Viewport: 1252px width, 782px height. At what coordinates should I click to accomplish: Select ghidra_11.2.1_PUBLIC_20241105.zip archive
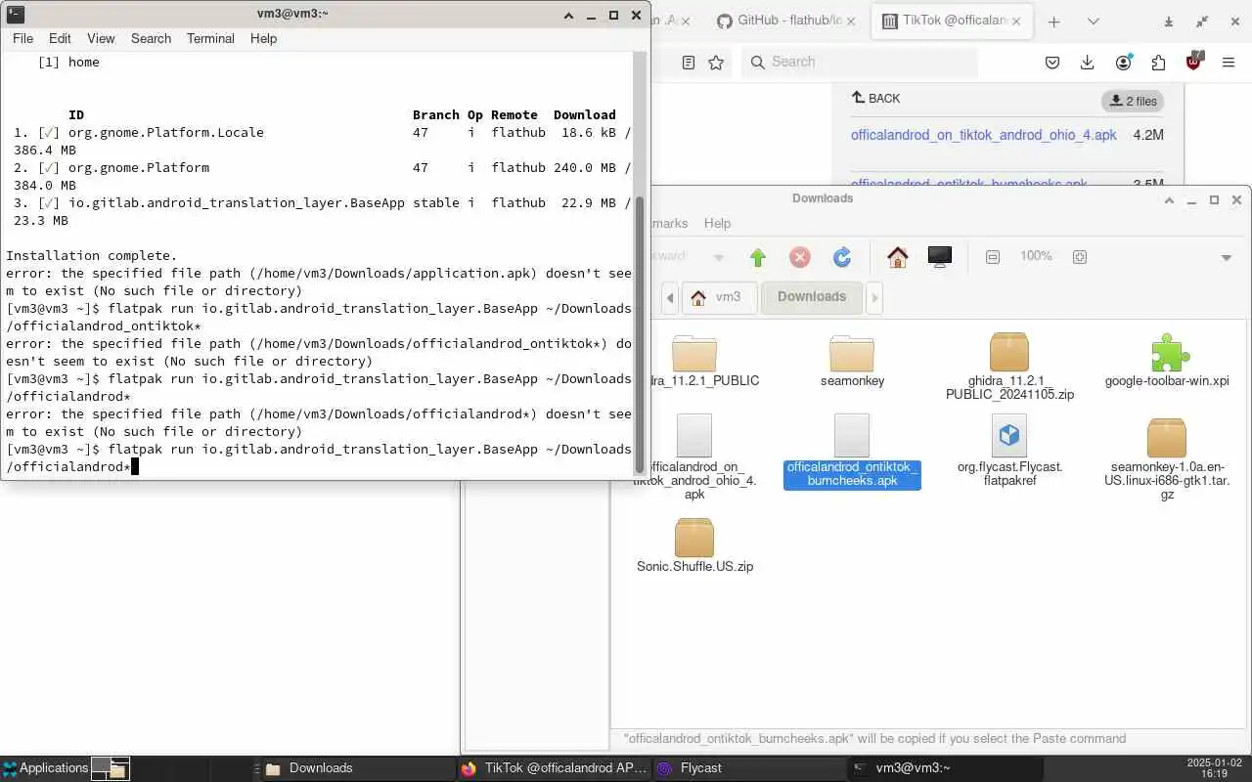[1009, 352]
